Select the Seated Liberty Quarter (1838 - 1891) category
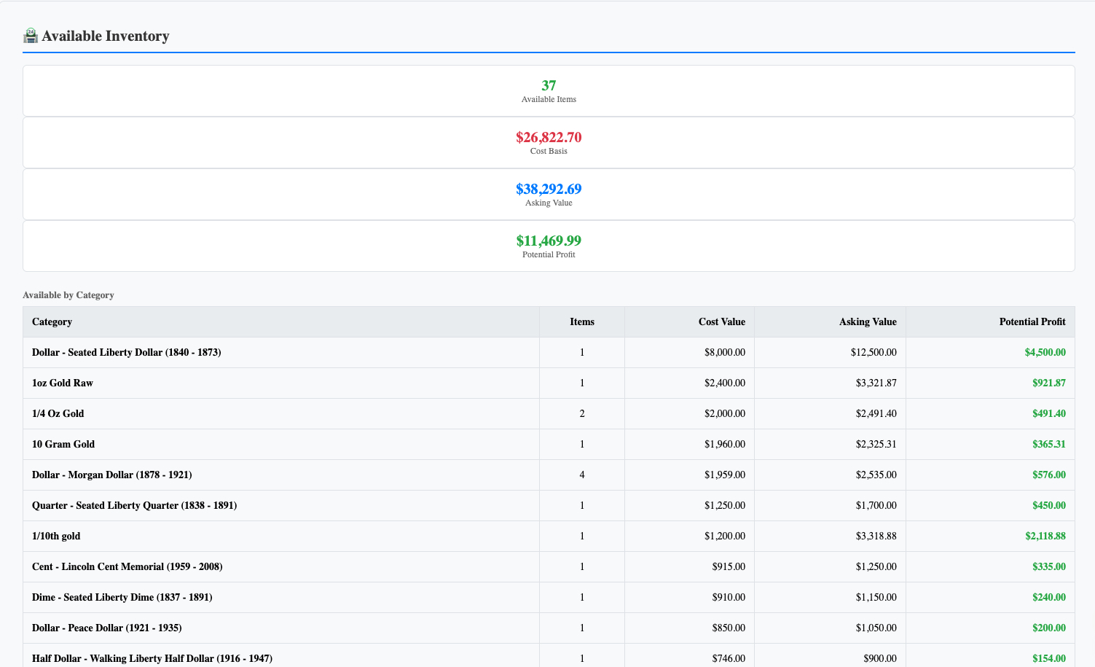 [x=135, y=505]
